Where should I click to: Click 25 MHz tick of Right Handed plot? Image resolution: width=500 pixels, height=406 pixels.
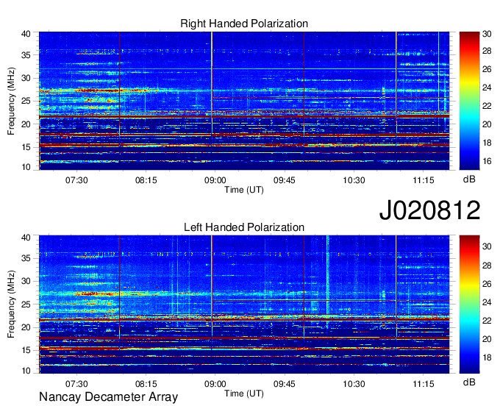coord(26,101)
